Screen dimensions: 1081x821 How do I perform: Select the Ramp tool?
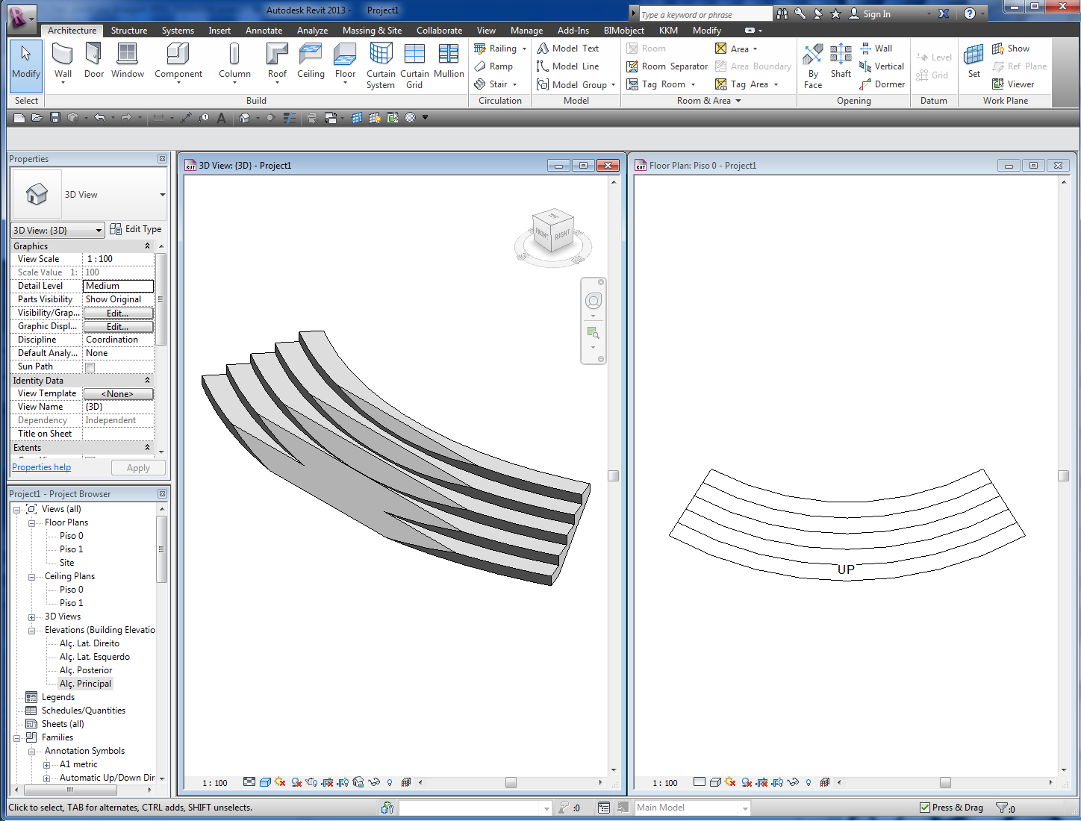click(494, 66)
